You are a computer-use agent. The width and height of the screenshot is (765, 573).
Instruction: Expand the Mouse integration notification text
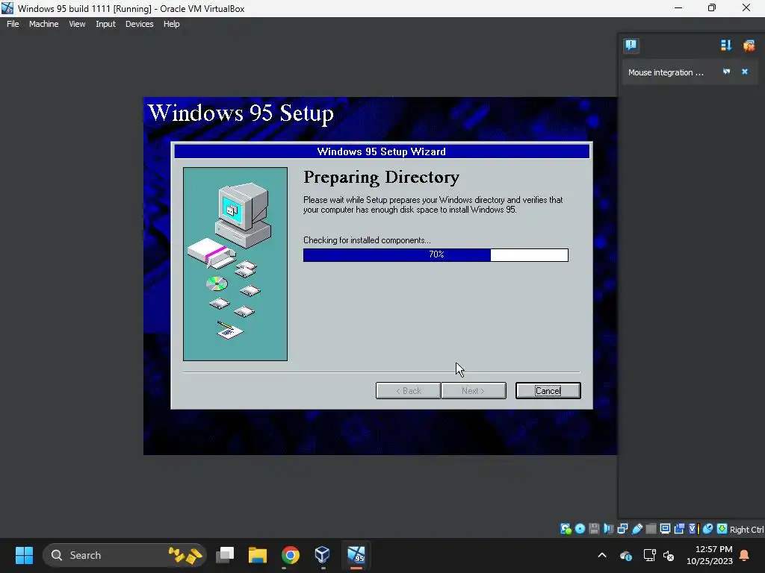click(666, 72)
